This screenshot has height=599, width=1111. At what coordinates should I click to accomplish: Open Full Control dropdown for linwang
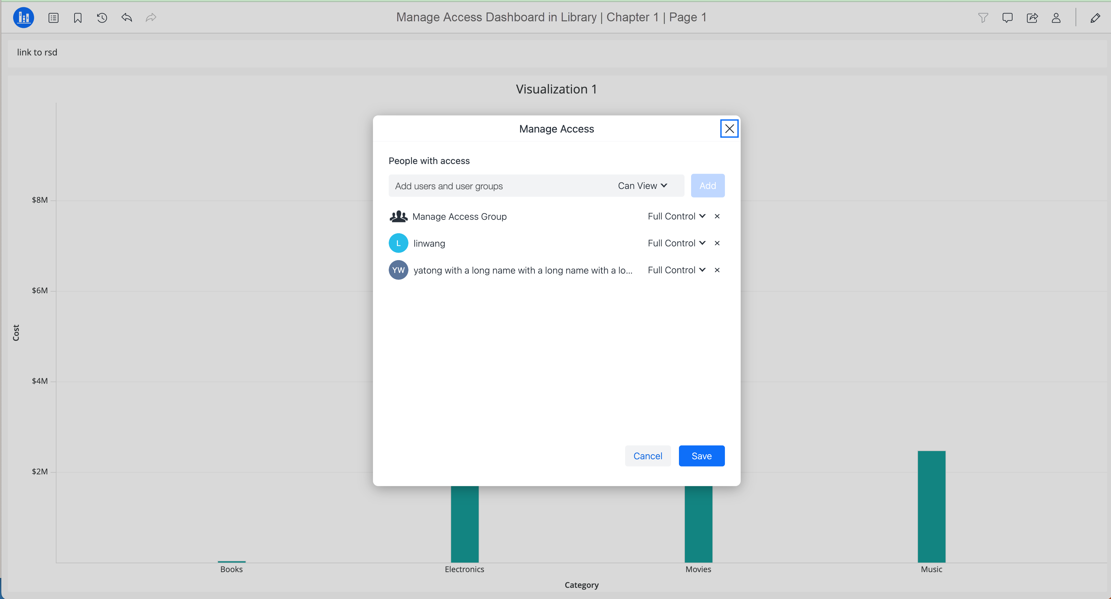pos(676,243)
